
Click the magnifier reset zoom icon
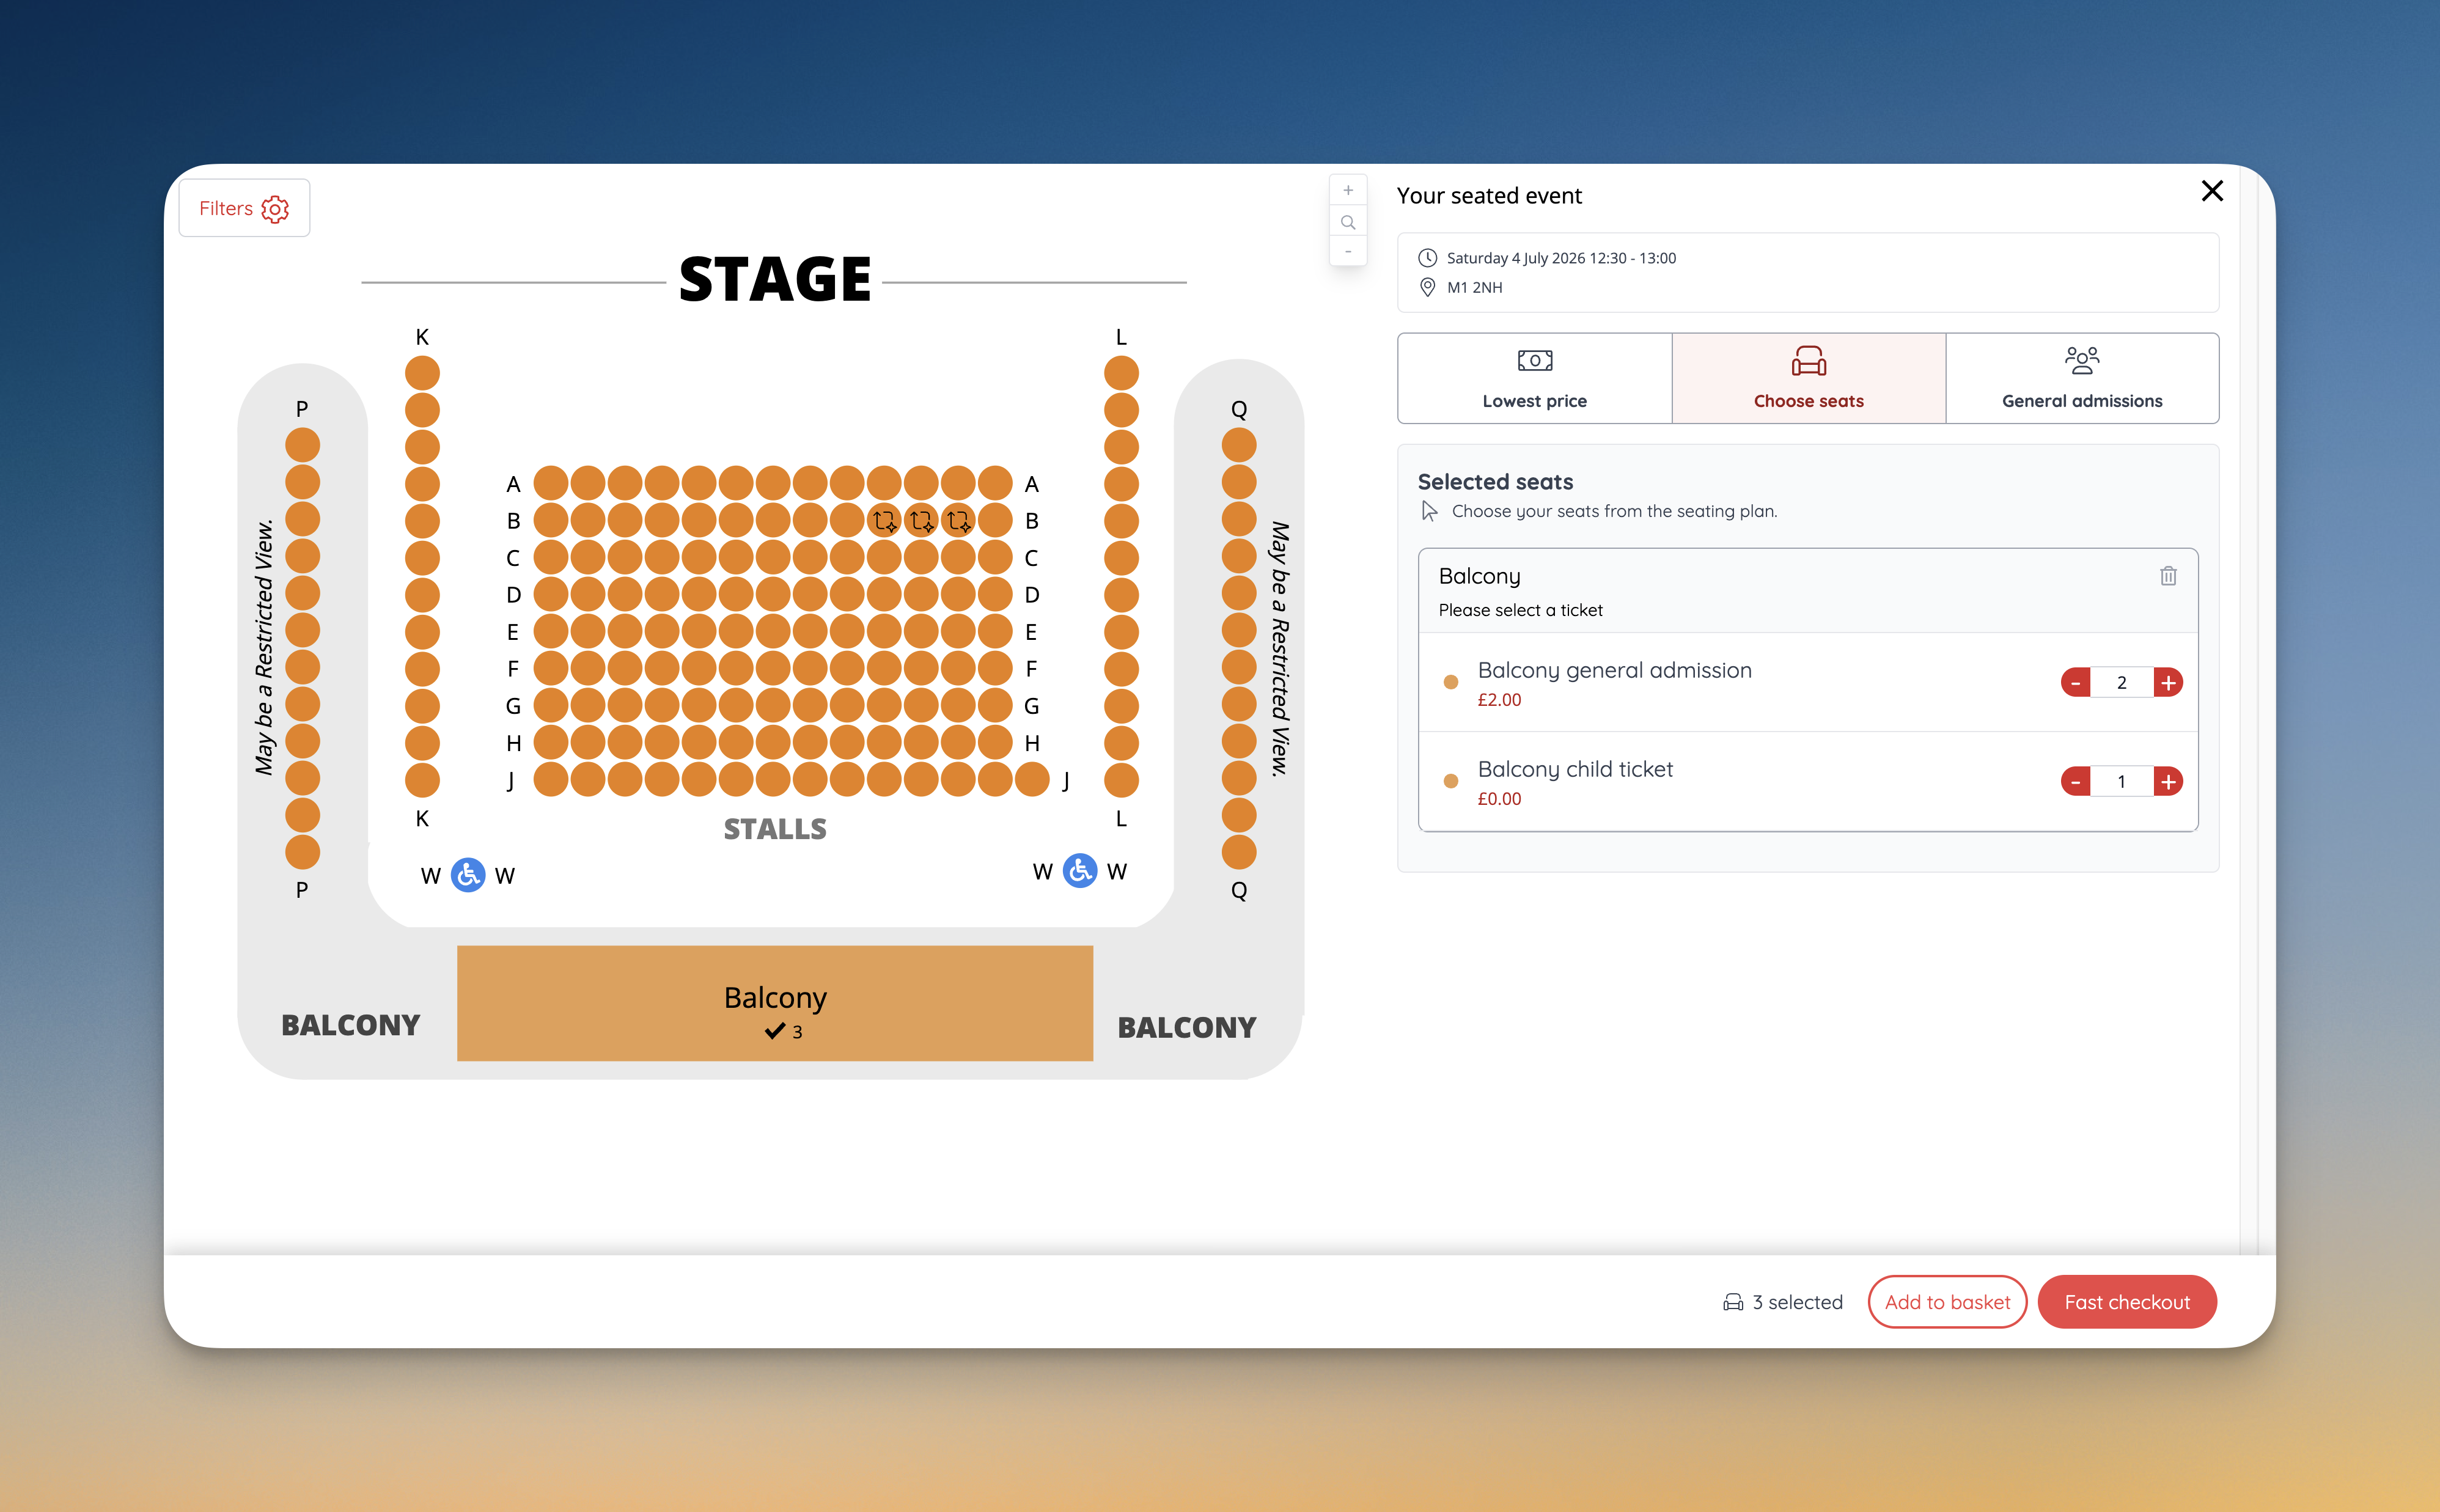click(x=1348, y=222)
